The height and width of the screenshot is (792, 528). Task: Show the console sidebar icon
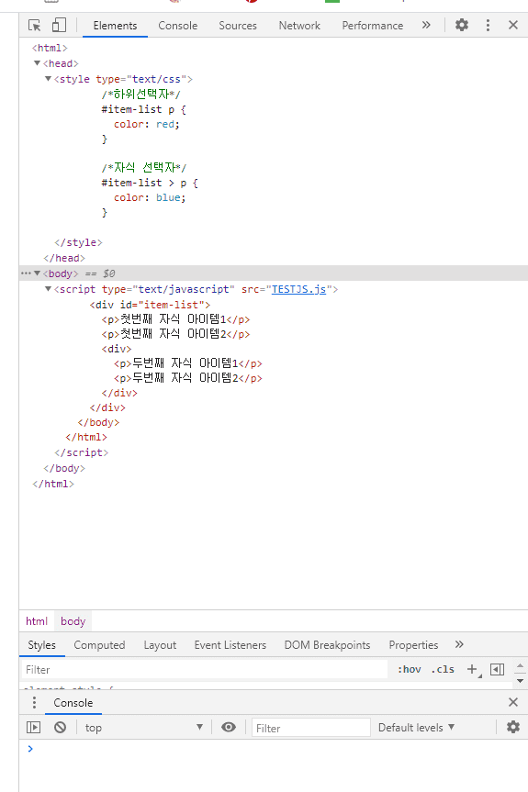(x=33, y=728)
